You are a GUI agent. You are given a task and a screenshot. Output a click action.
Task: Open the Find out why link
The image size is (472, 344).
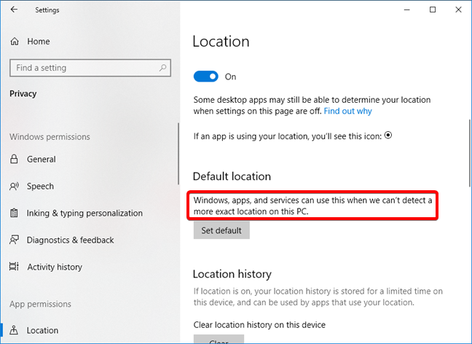[347, 112]
